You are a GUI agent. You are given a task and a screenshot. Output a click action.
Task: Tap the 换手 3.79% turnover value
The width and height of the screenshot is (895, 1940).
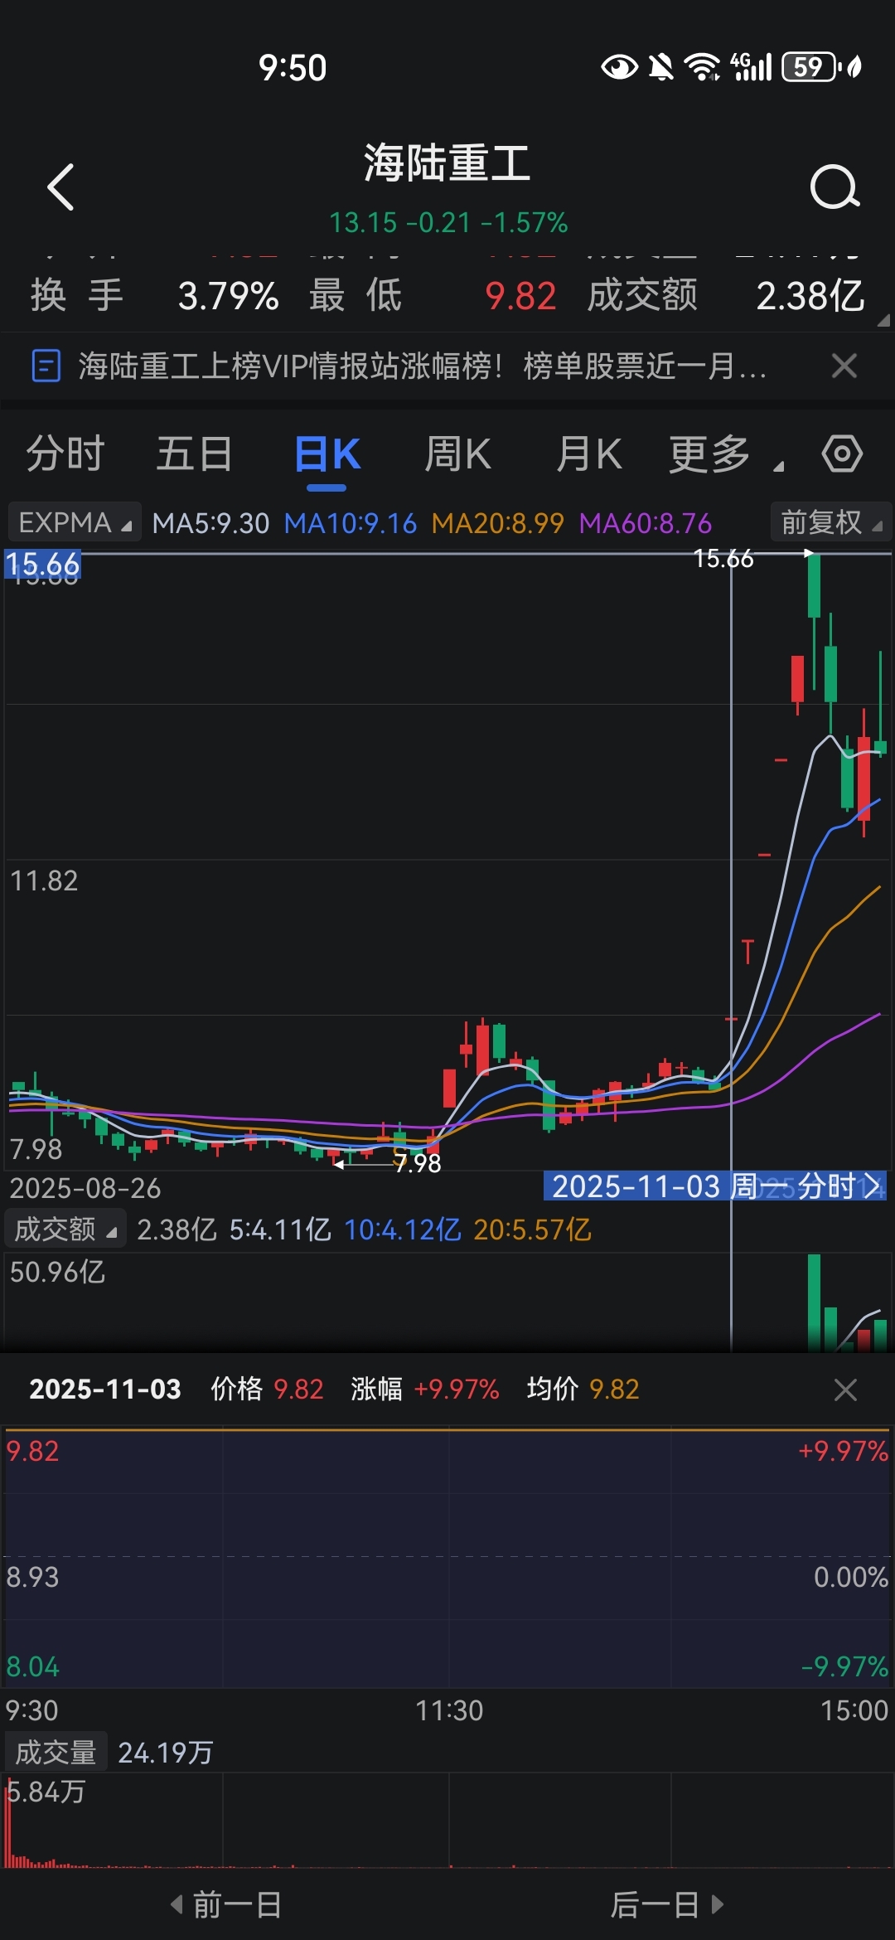tap(228, 296)
